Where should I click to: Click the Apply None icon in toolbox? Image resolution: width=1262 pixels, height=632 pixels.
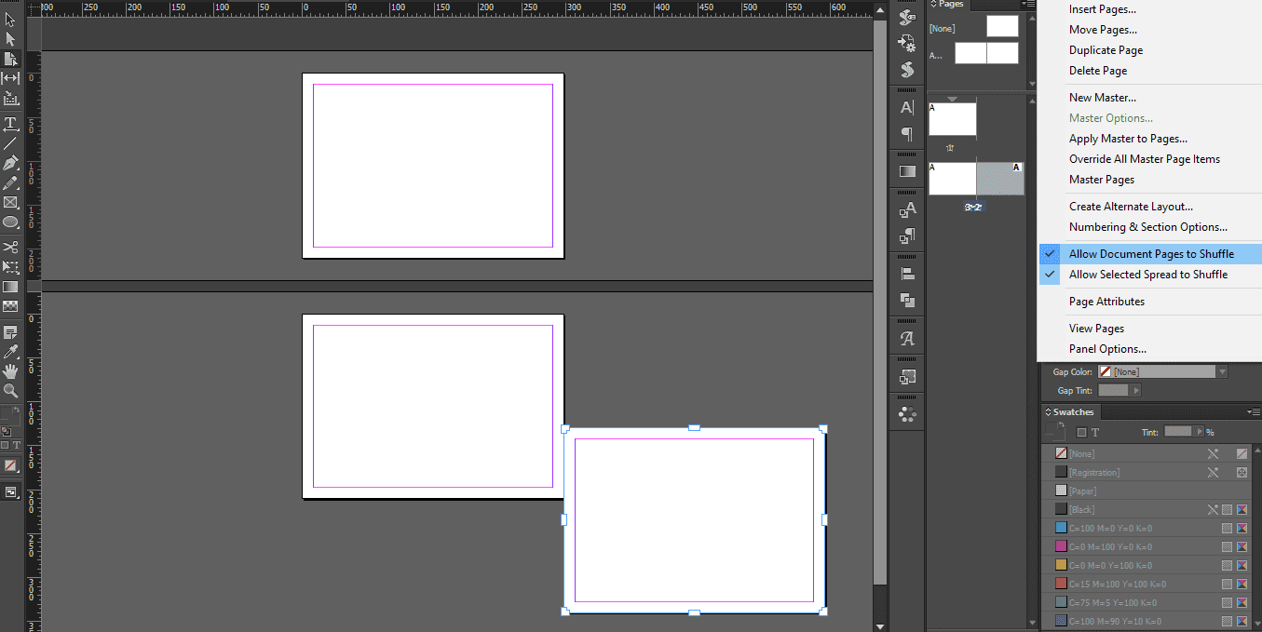[x=10, y=465]
